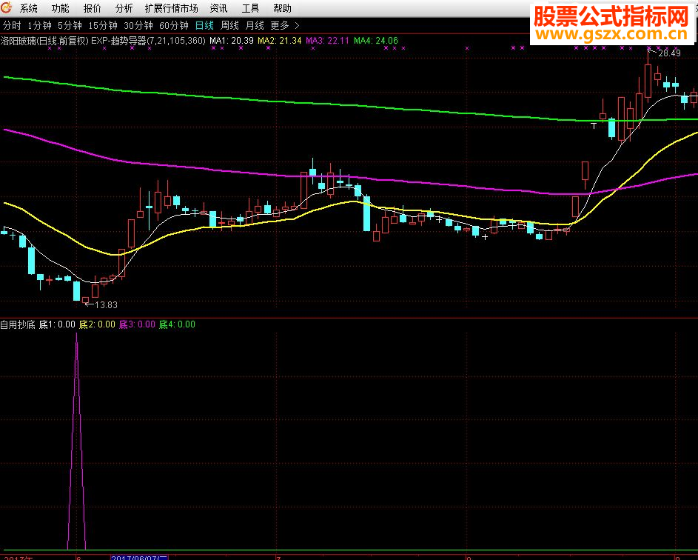Click the MA4: 24.06 value
This screenshot has height=560, width=698.
(x=376, y=41)
